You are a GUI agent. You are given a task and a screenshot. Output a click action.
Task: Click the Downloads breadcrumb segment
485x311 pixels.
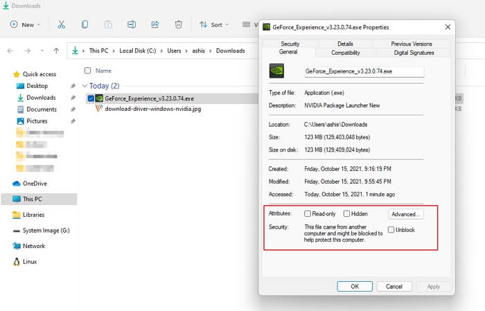pyautogui.click(x=231, y=51)
